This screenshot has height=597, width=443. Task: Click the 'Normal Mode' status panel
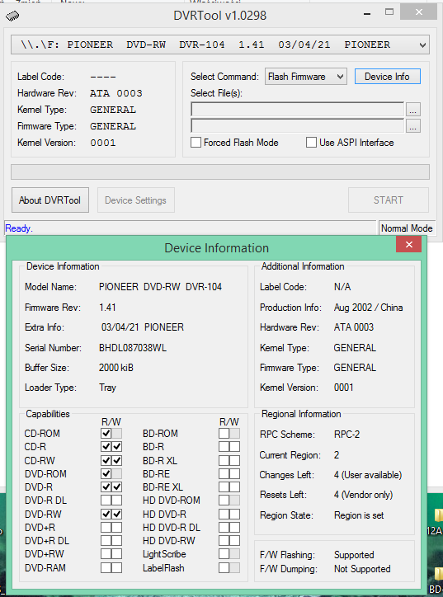(407, 228)
